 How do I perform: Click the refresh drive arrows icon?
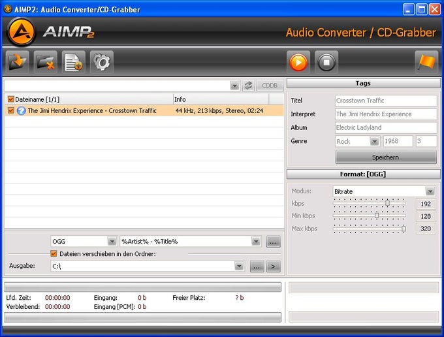coord(248,86)
